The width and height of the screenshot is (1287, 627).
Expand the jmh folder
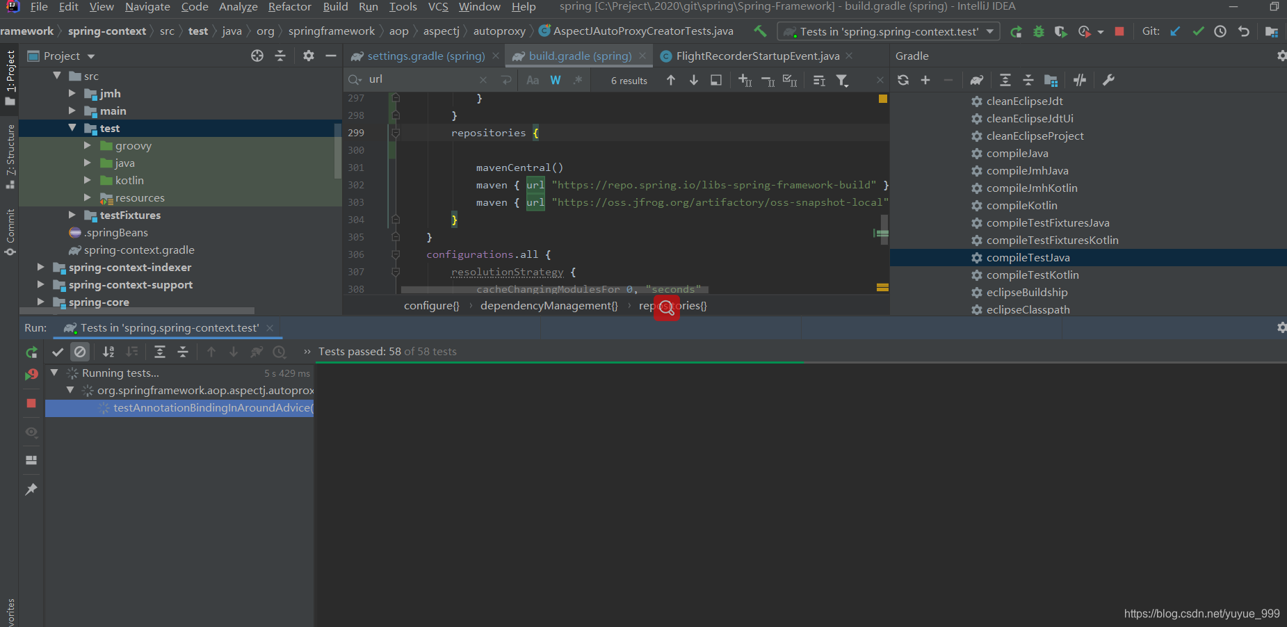pos(72,92)
